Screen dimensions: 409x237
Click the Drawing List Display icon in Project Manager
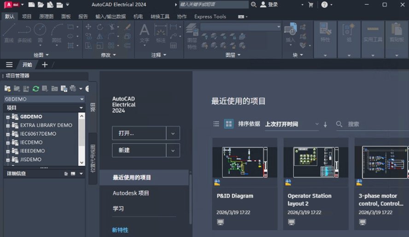click(x=64, y=89)
